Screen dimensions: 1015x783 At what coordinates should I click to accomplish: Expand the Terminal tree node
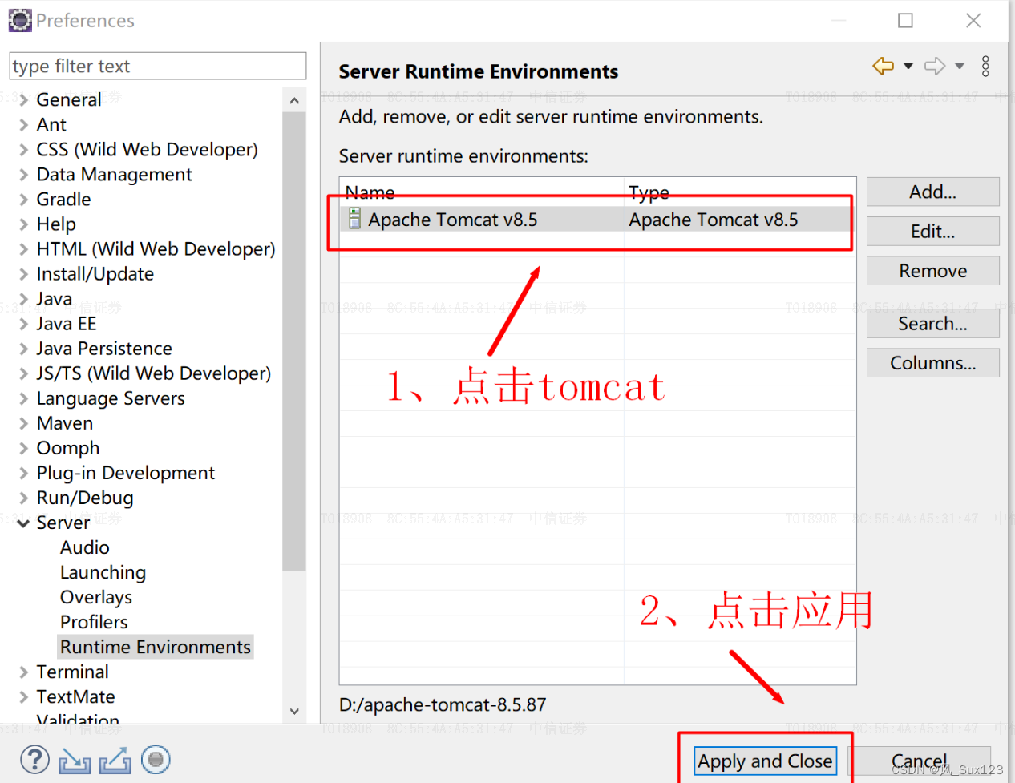pyautogui.click(x=24, y=672)
